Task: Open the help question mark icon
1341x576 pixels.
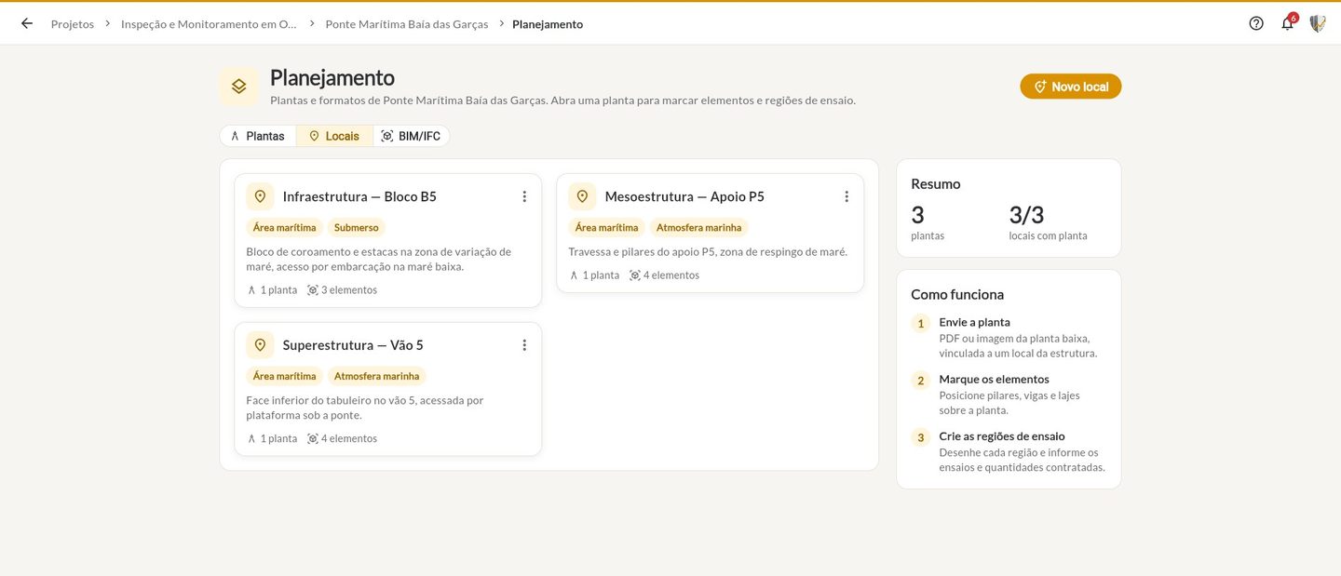Action: point(1256,23)
